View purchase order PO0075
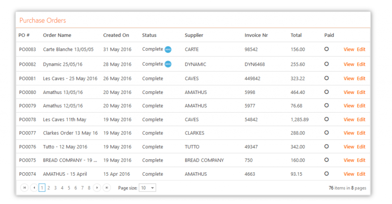This screenshot has height=204, width=392. [349, 160]
